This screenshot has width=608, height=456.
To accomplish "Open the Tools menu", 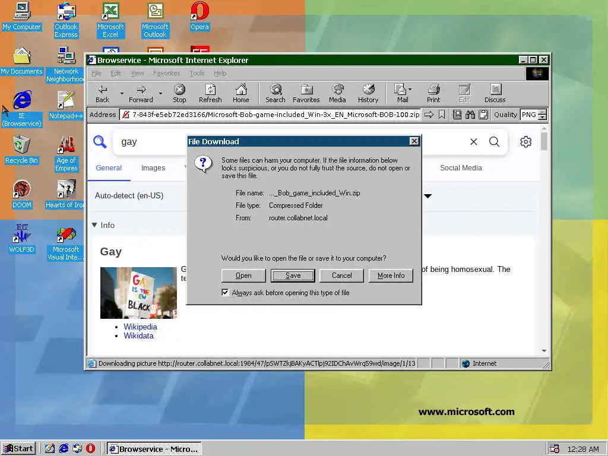I will (197, 73).
